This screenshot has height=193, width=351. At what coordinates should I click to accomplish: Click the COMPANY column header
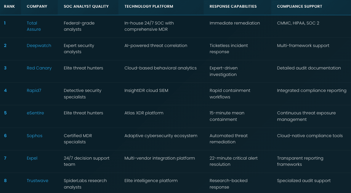click(x=37, y=7)
